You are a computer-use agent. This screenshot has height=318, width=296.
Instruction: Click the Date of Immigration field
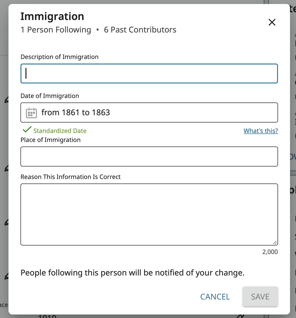click(x=149, y=112)
